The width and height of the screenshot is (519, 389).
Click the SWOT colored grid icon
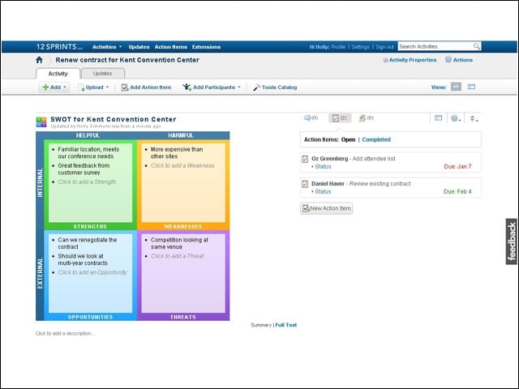tap(41, 122)
